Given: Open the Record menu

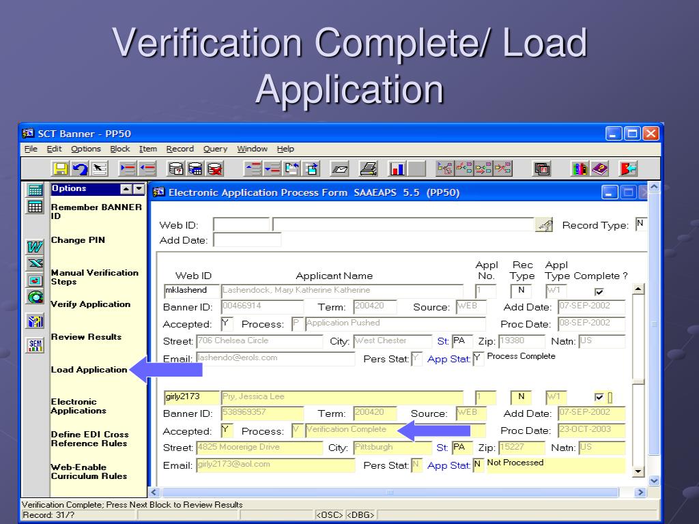Looking at the screenshot, I should pos(180,149).
